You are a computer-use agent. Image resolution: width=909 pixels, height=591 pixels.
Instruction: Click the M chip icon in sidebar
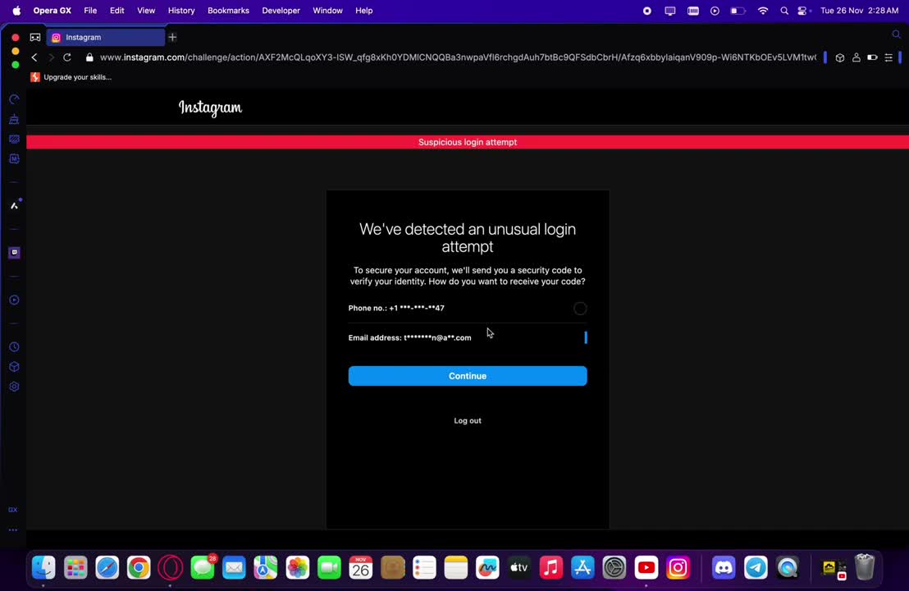click(14, 159)
